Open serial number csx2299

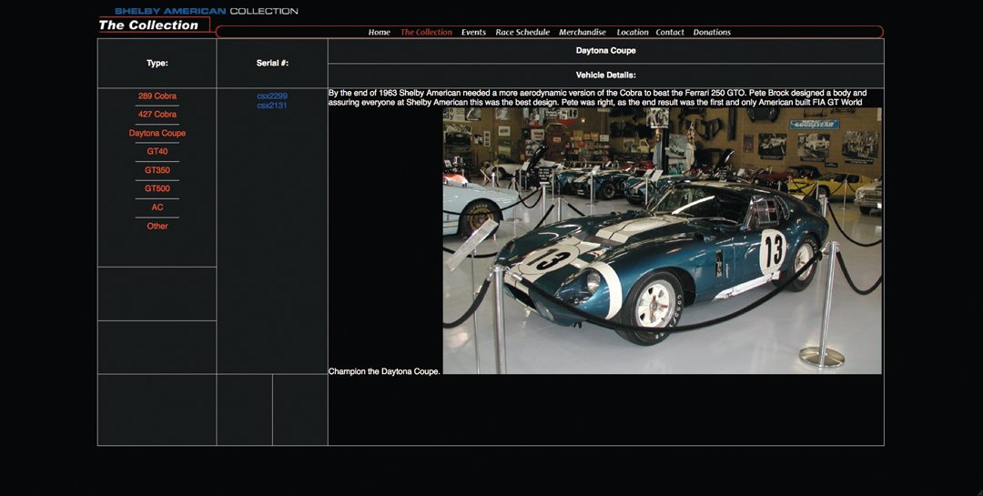pyautogui.click(x=272, y=96)
